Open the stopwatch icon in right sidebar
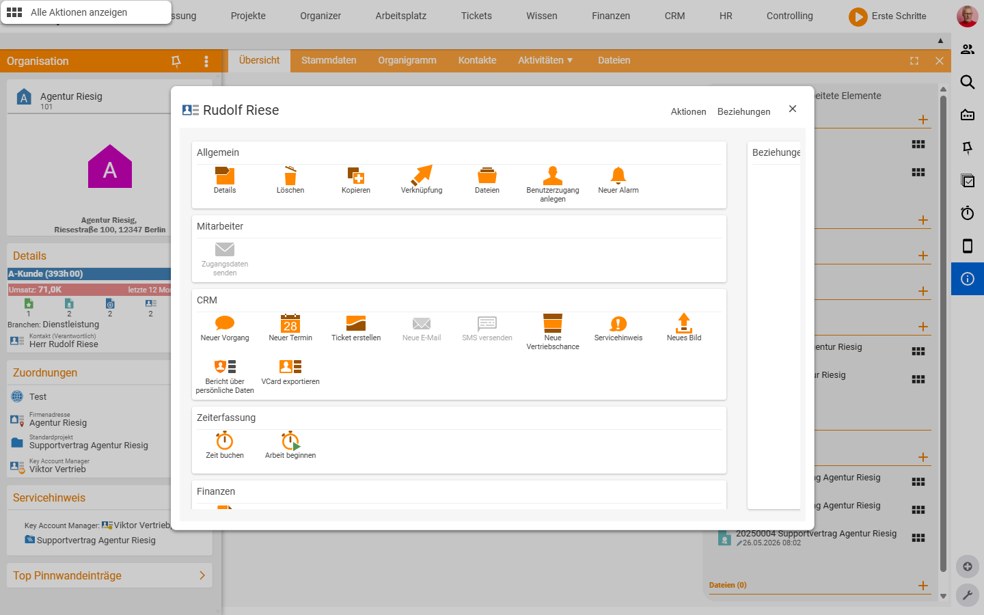 tap(968, 213)
